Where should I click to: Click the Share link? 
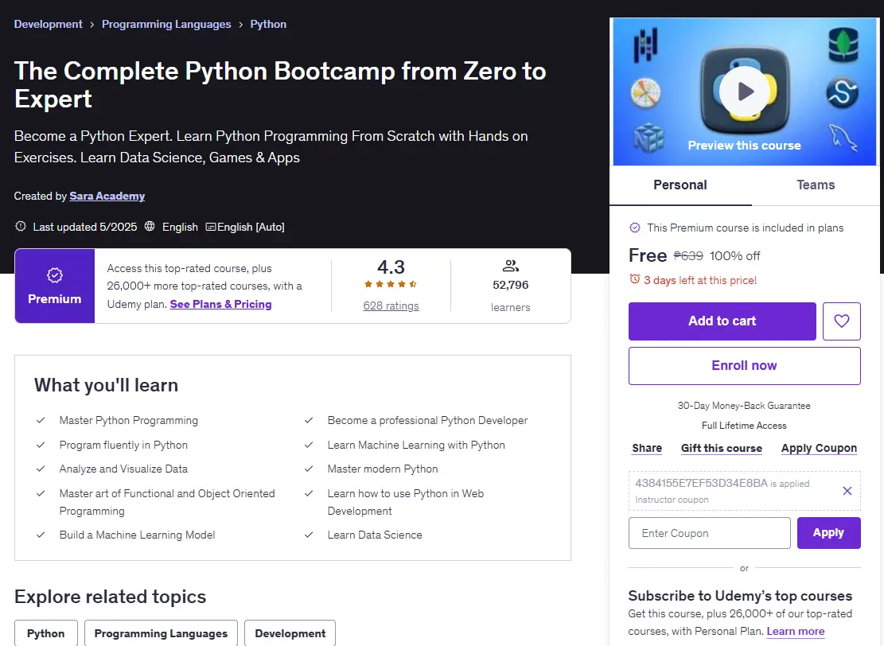click(x=647, y=448)
